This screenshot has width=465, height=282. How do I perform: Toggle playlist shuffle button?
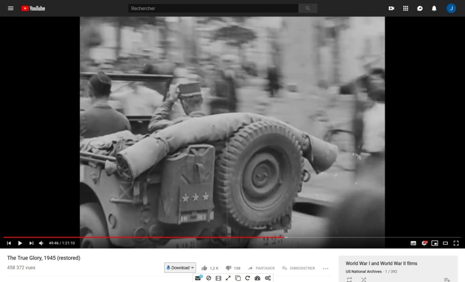tap(364, 279)
